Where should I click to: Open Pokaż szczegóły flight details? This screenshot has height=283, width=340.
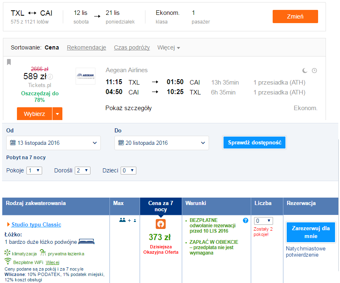point(128,108)
